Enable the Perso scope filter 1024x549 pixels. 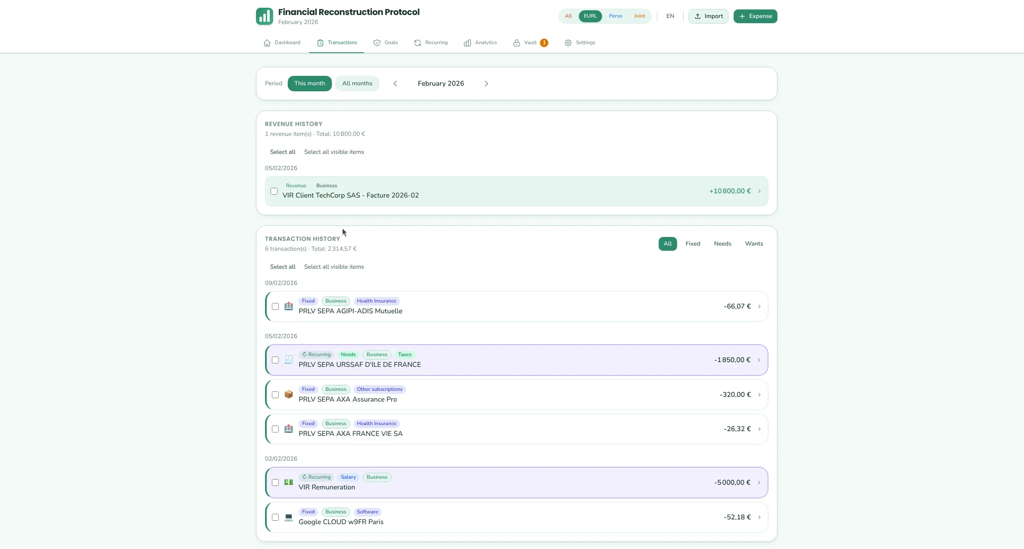point(615,16)
